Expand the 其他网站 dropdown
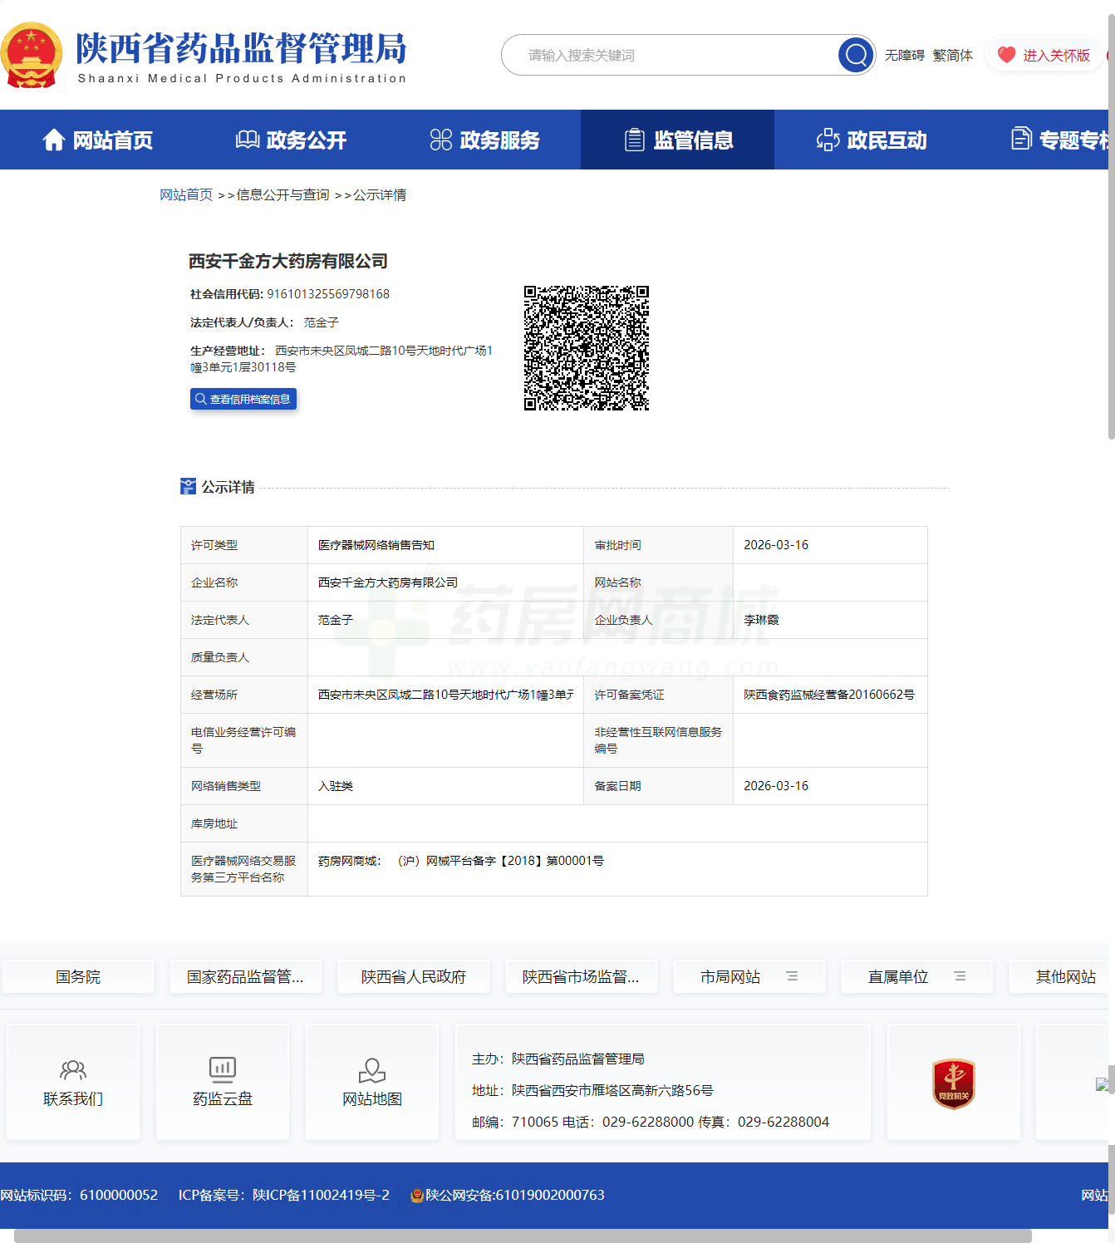Image resolution: width=1115 pixels, height=1243 pixels. point(1065,976)
